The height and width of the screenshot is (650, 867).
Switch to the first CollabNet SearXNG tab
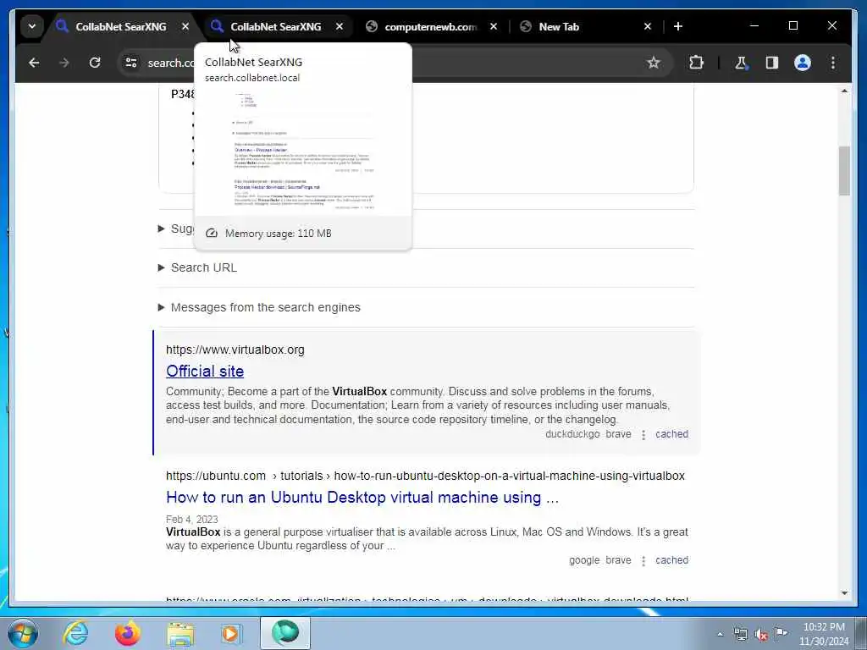click(x=120, y=26)
